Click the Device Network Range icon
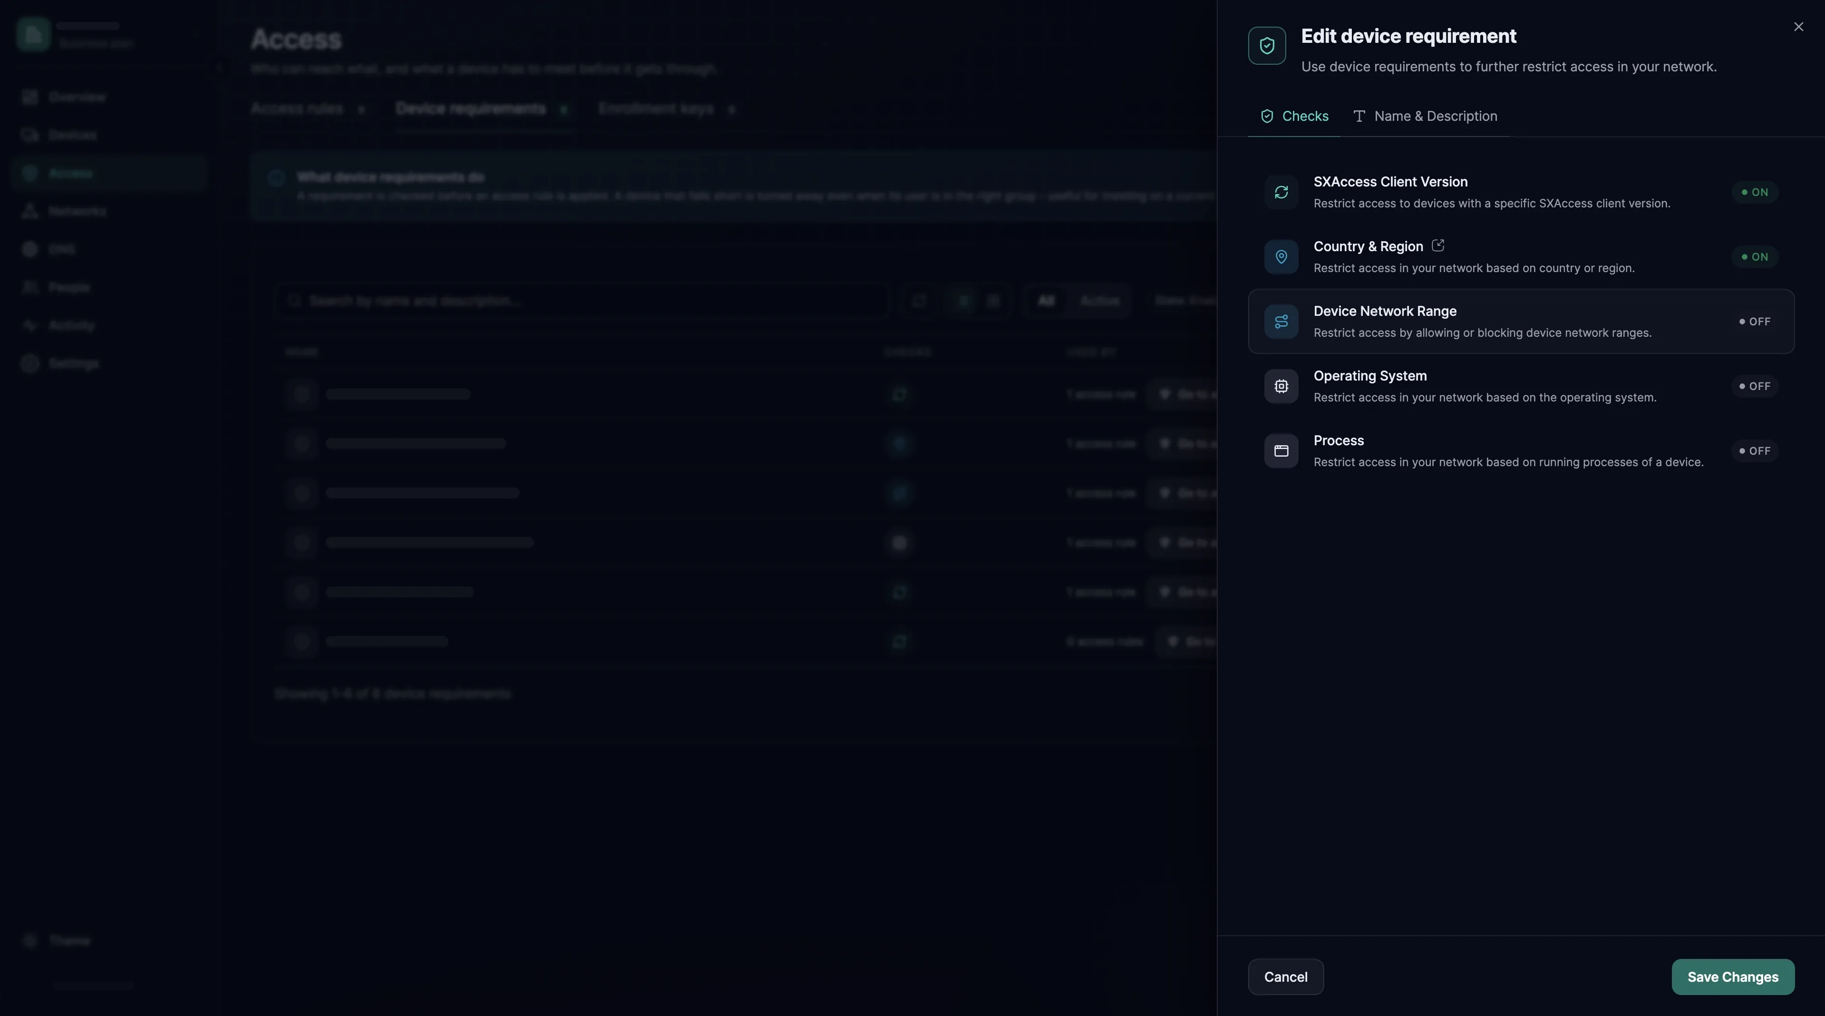The image size is (1825, 1016). point(1281,322)
